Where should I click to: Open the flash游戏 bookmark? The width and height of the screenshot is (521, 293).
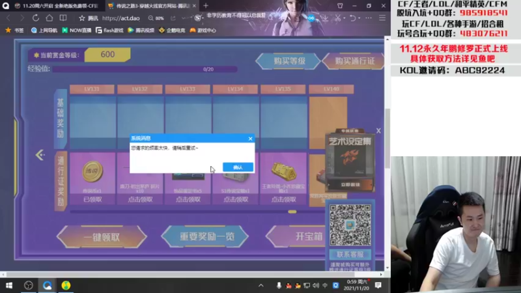[109, 30]
